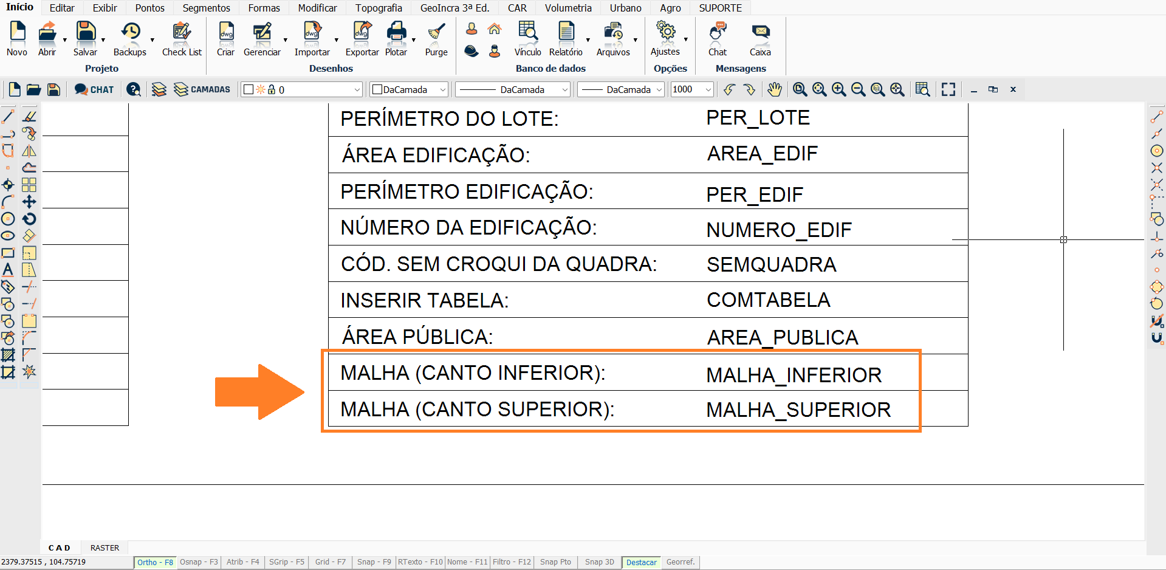Expand the DaCamada linetype dropdown
Image resolution: width=1166 pixels, height=570 pixels.
click(x=564, y=90)
